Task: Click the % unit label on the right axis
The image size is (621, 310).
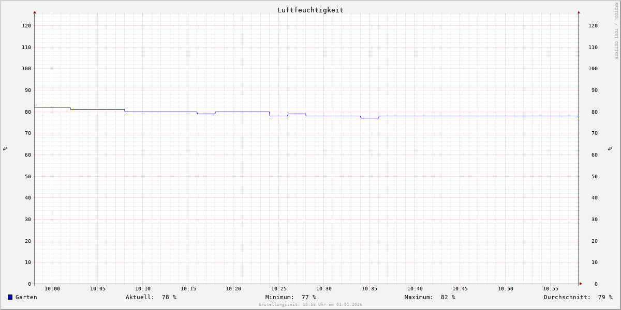Action: coord(611,148)
